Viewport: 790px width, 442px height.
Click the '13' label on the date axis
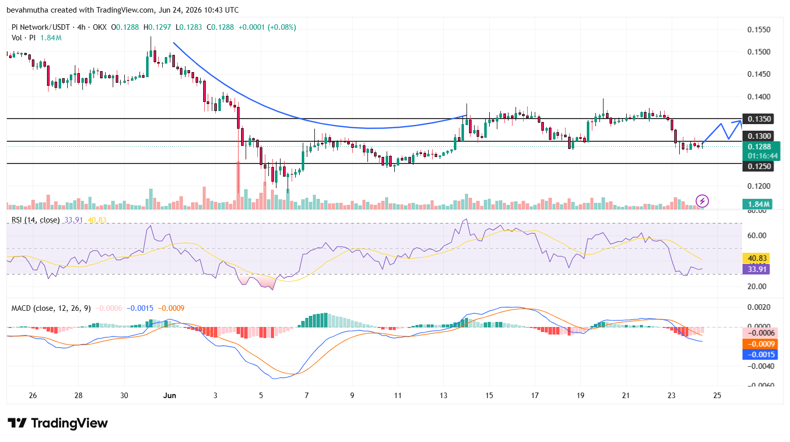443,396
